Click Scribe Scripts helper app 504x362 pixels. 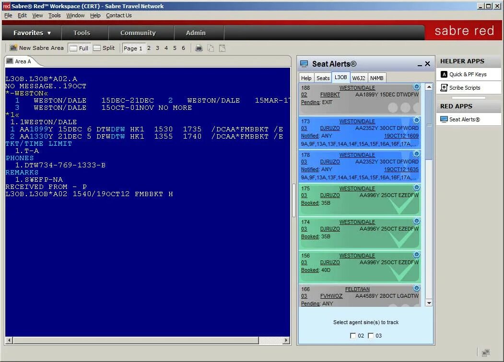tap(469, 88)
